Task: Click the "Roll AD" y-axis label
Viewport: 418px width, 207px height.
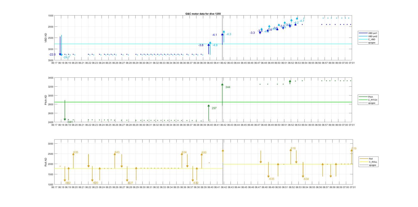Action: click(x=46, y=162)
